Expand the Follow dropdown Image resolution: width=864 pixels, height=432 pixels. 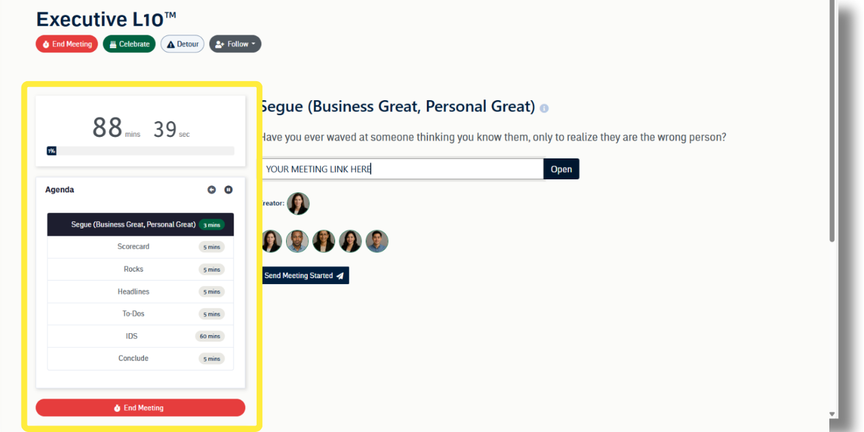(235, 44)
